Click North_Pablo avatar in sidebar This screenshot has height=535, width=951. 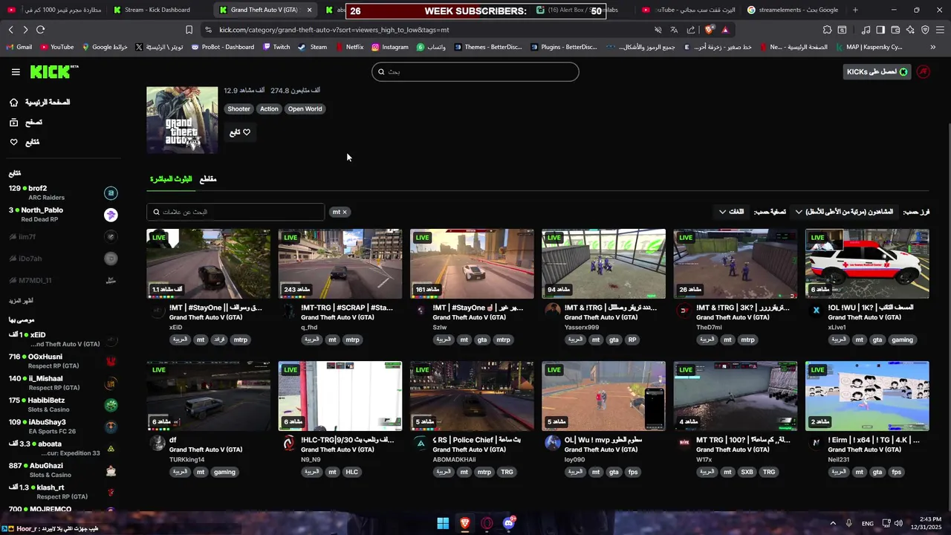(111, 215)
